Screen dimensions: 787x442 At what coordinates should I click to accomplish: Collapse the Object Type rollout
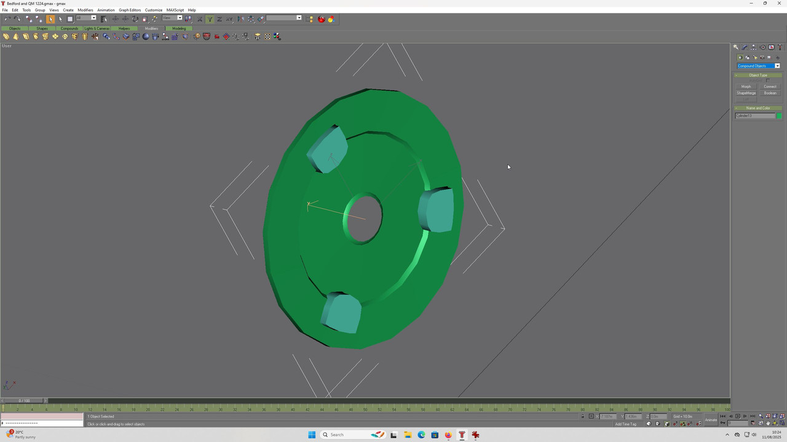(758, 76)
